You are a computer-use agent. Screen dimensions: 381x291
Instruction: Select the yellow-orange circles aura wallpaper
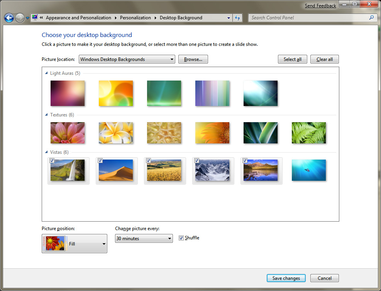tap(116, 93)
